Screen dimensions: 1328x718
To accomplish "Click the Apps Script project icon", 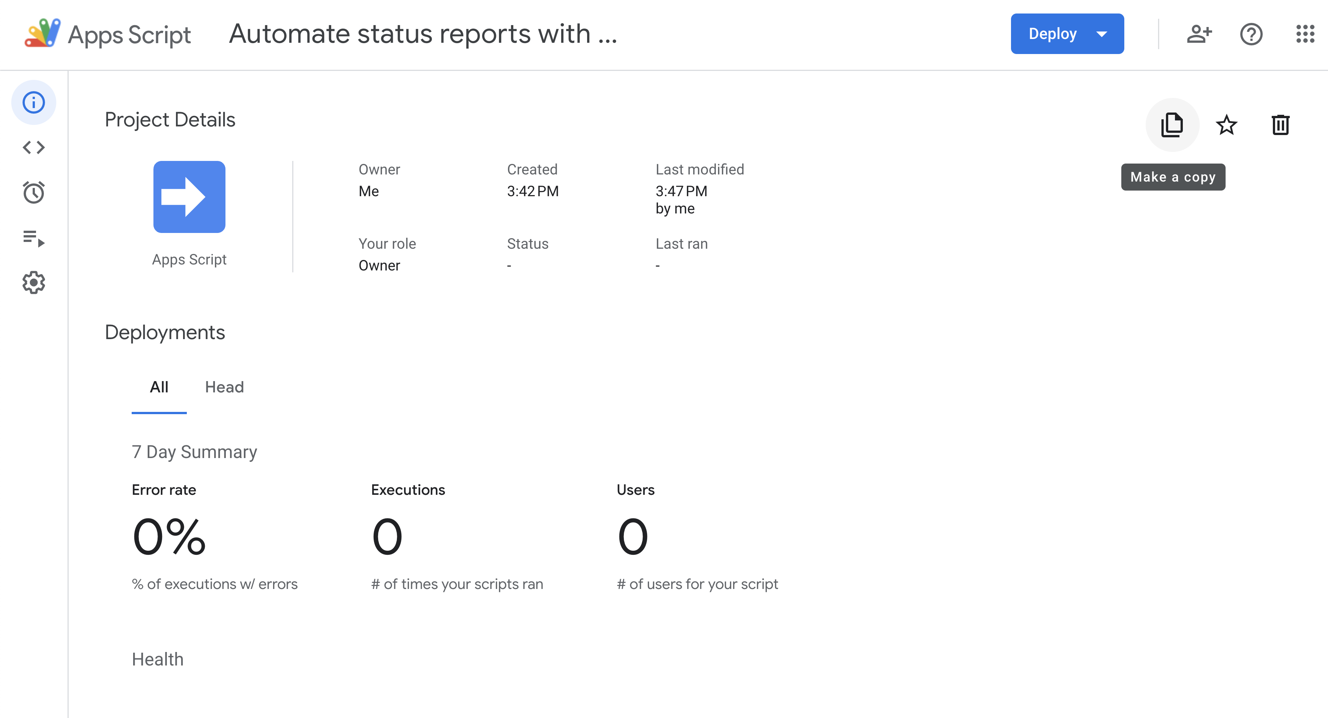I will [189, 196].
